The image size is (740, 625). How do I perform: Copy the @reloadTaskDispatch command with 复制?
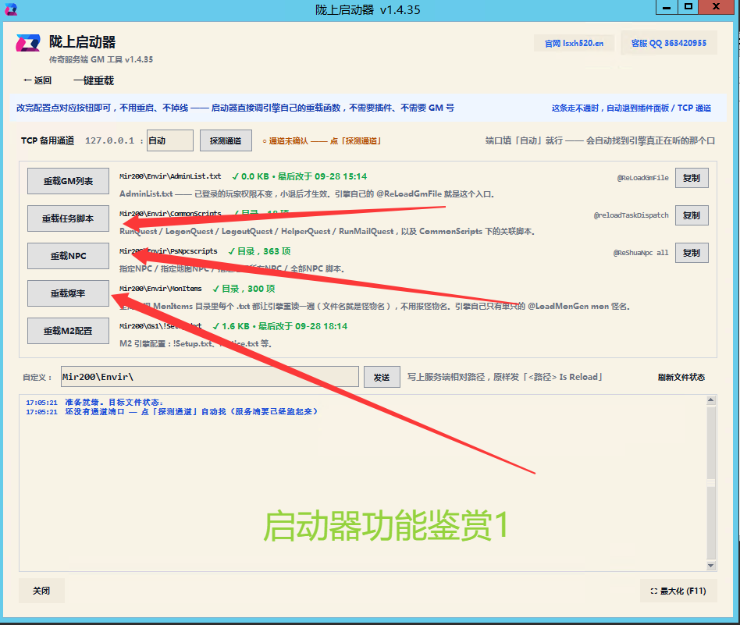coord(692,215)
